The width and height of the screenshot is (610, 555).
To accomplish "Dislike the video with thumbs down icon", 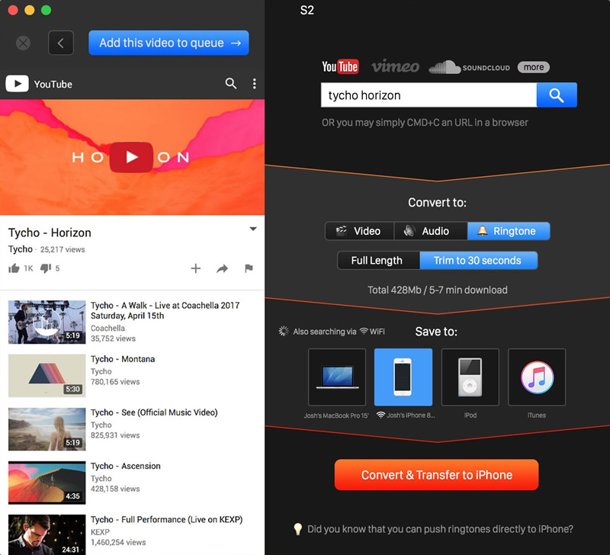I will (45, 268).
